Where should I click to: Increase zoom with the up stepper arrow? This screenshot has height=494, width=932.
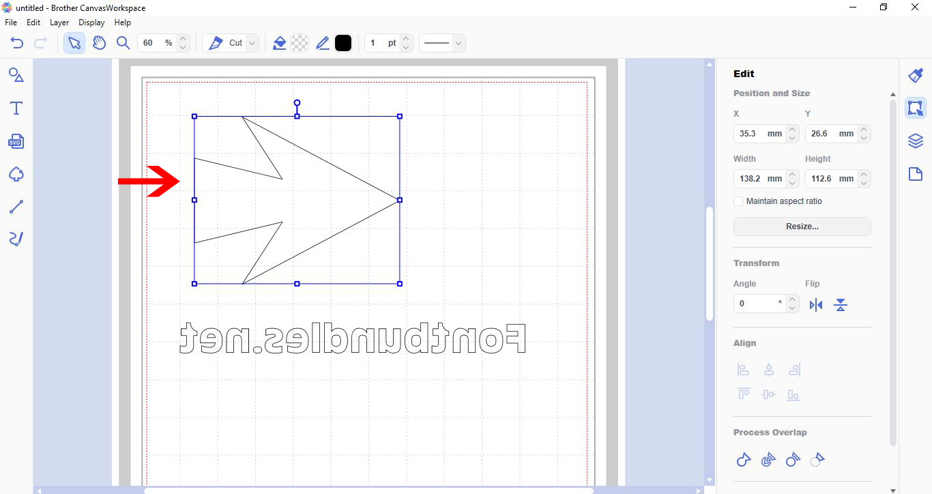pyautogui.click(x=183, y=39)
